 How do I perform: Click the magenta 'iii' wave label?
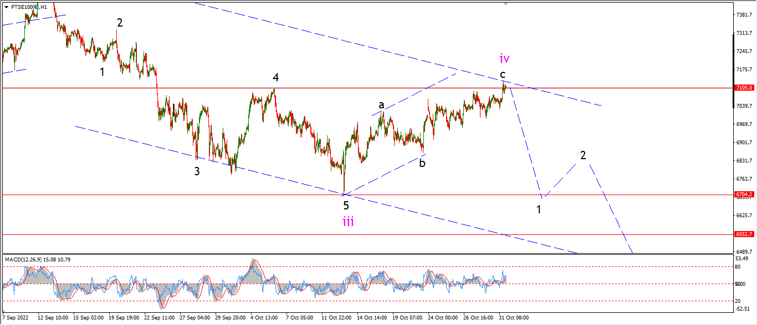pos(347,222)
